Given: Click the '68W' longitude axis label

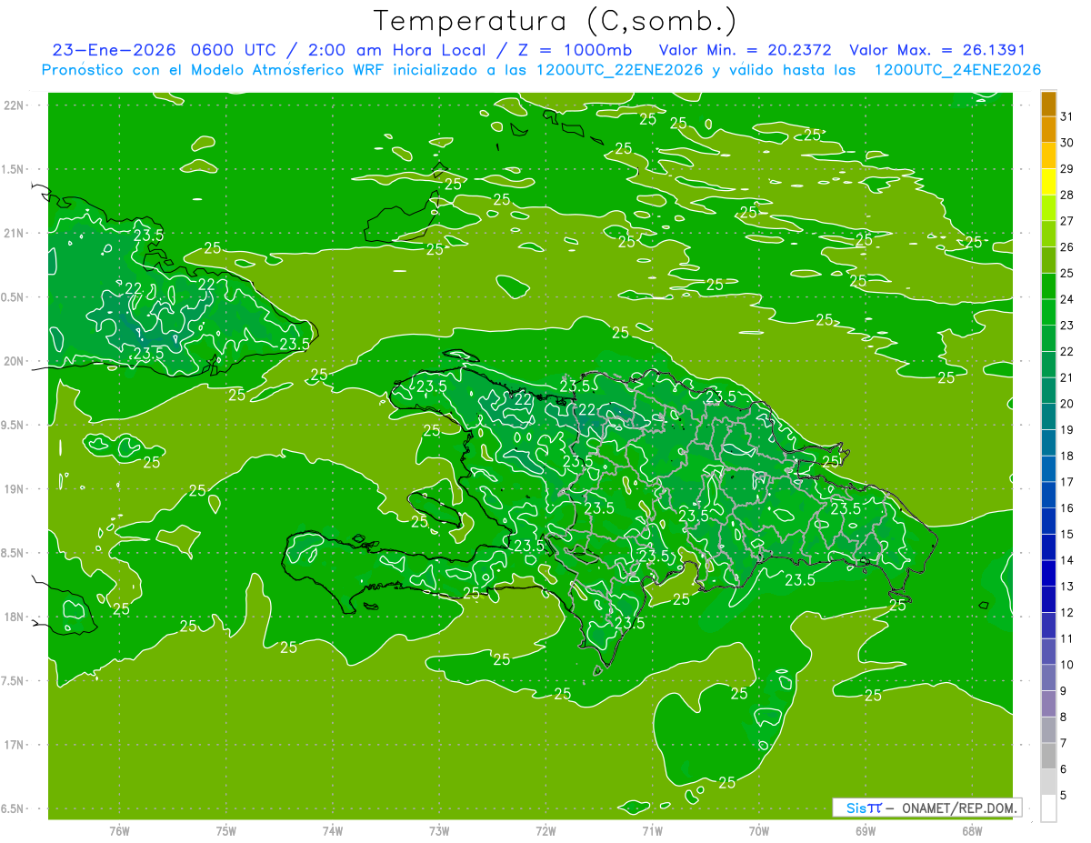Looking at the screenshot, I should click(972, 831).
